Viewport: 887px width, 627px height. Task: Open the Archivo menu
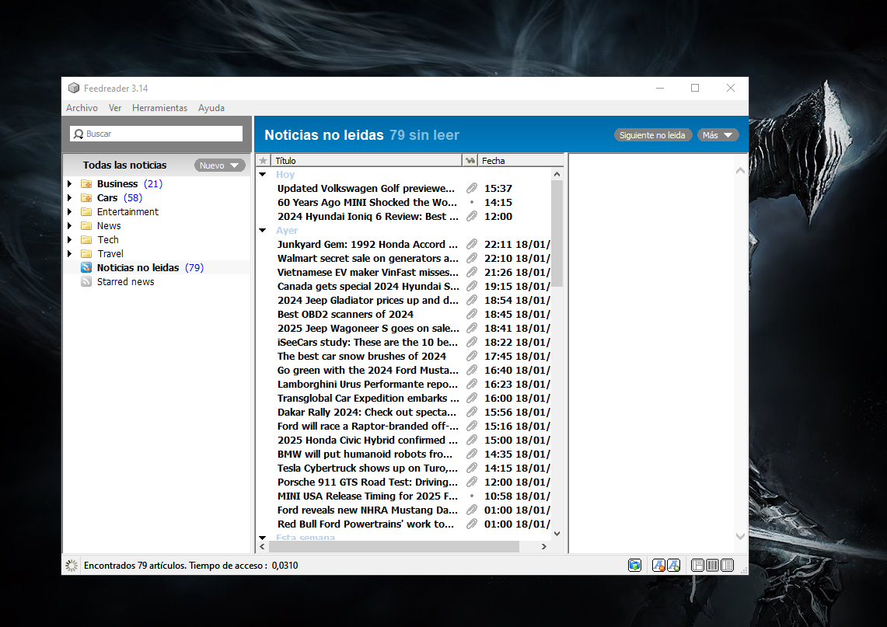coord(82,108)
